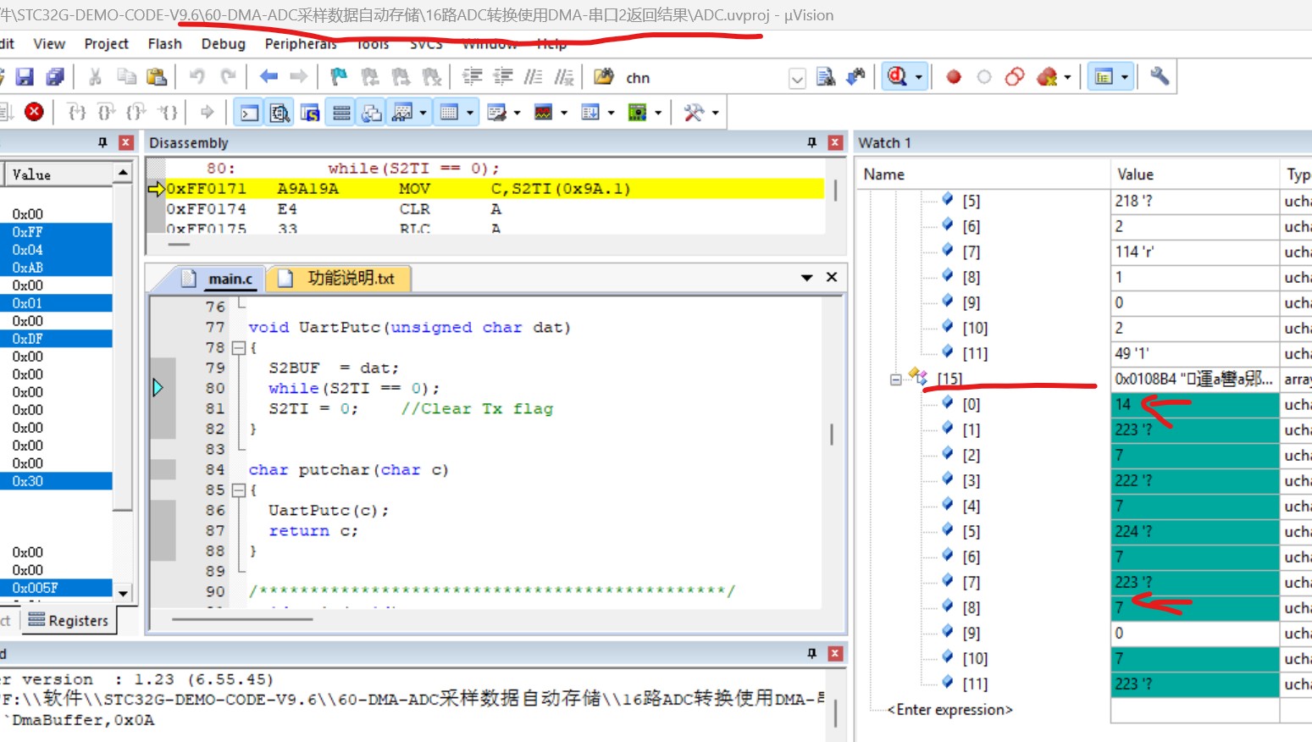Viewport: 1312px width, 742px height.
Task: Close the active editor tab
Action: [832, 277]
